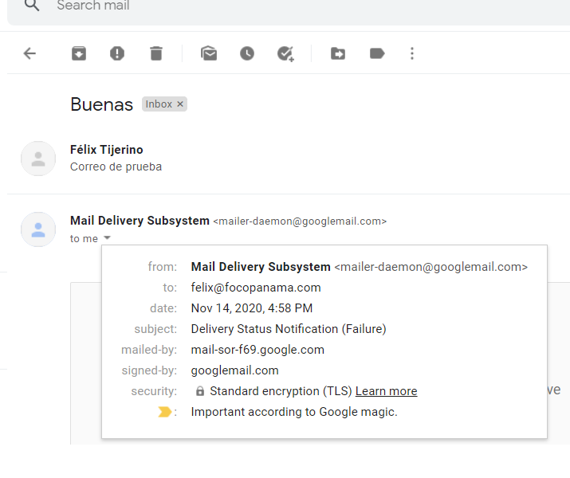570x478 pixels.
Task: Click Félix Tijerino's profile avatar
Action: tap(38, 159)
